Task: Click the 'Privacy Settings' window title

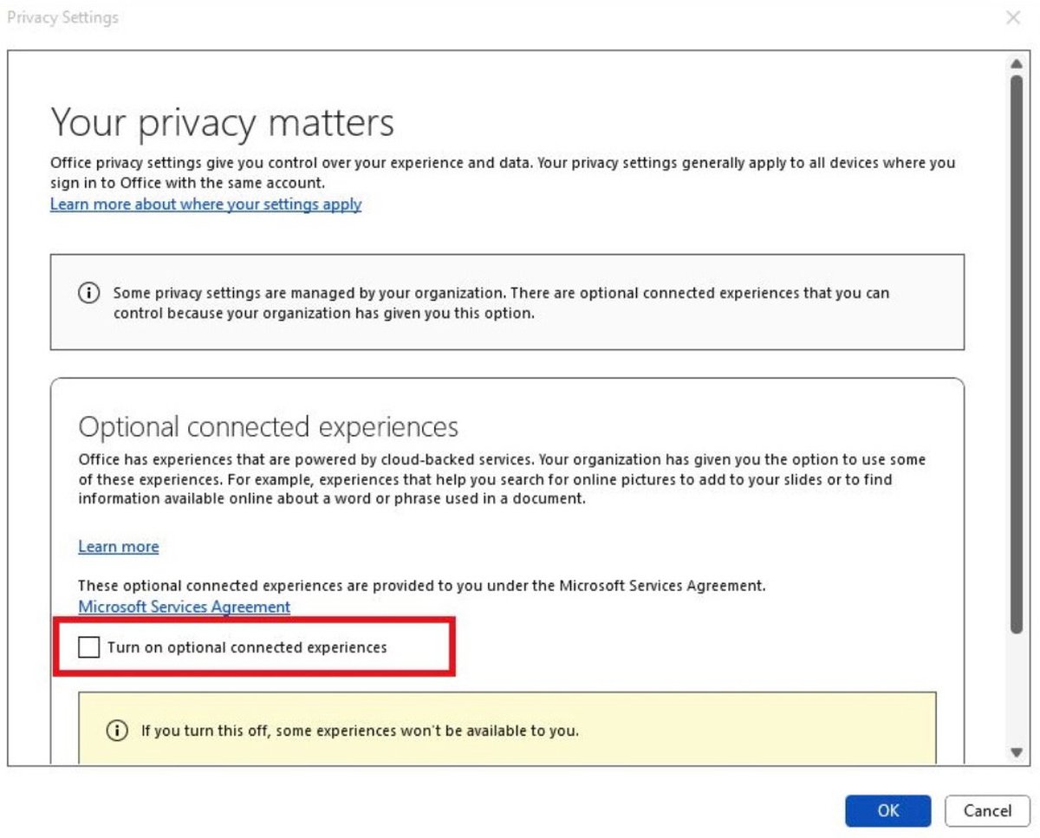Action: tap(62, 17)
